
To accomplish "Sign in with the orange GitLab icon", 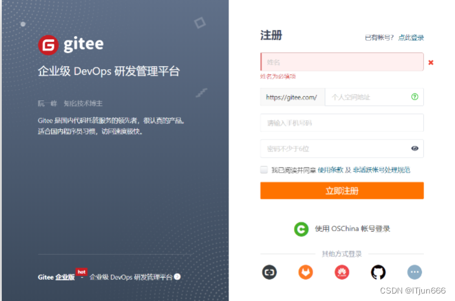I will coord(306,272).
